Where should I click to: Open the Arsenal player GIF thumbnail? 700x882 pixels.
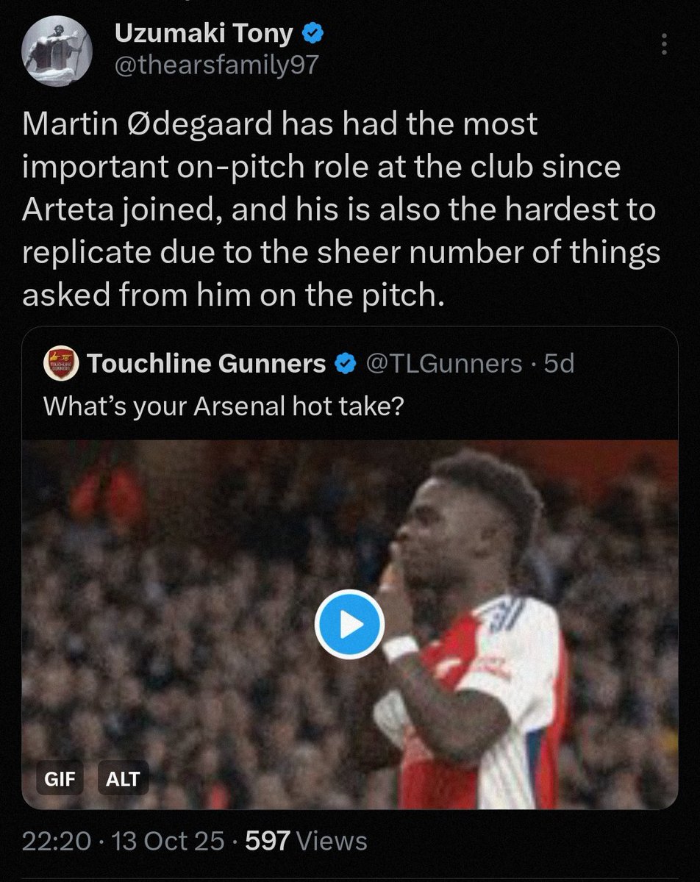coord(349,625)
